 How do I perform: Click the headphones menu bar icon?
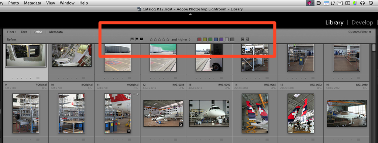click(x=362, y=3)
